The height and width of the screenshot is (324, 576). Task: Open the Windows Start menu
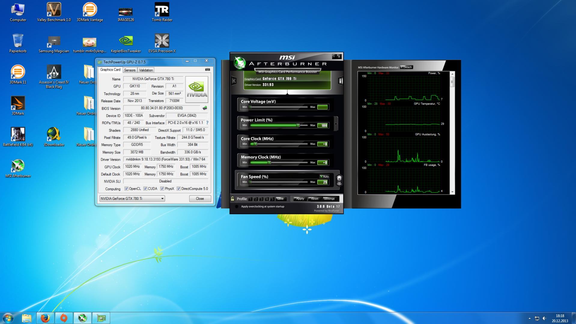8,318
